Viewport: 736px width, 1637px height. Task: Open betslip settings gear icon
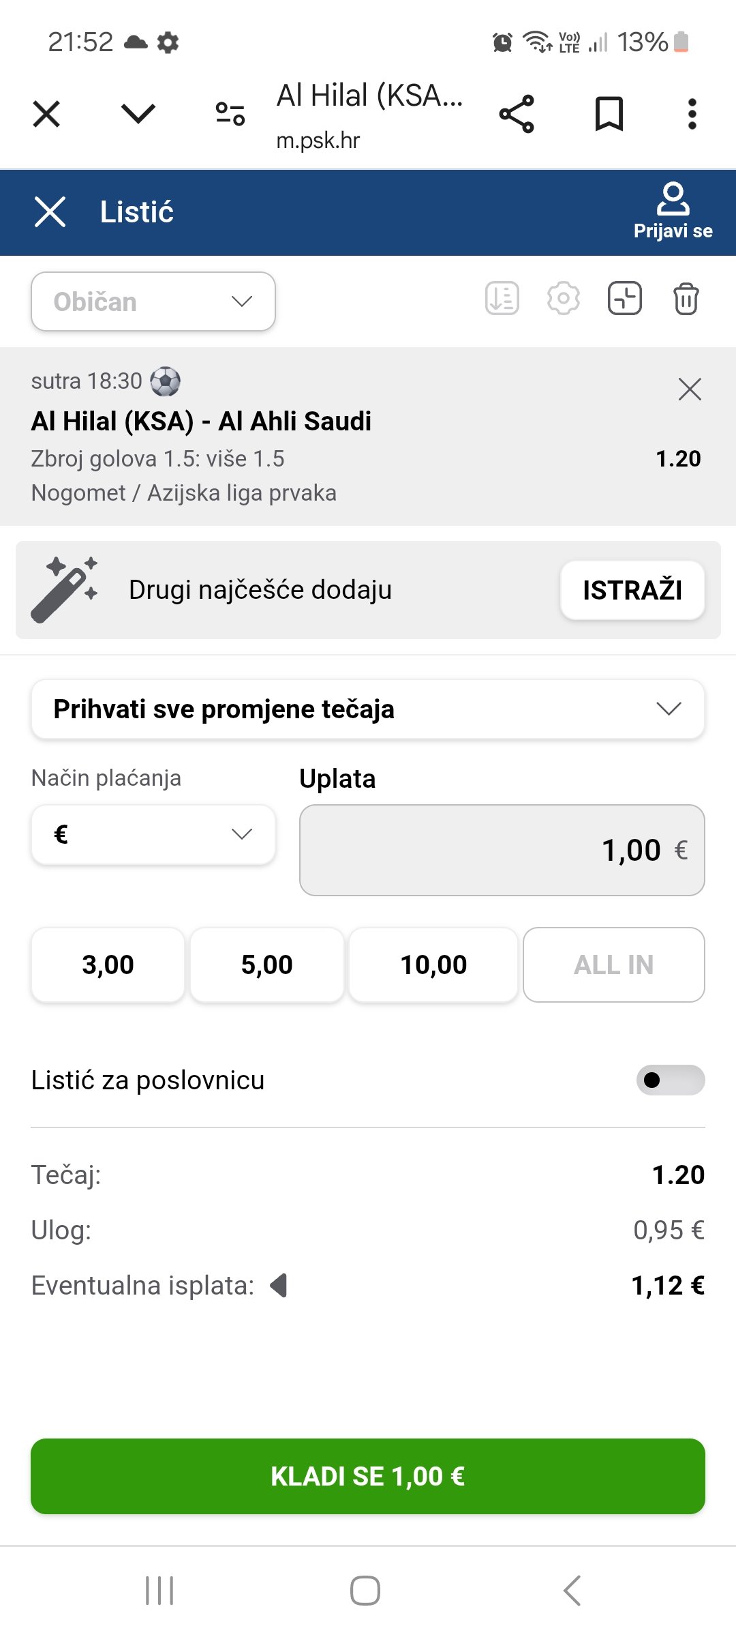click(x=564, y=299)
